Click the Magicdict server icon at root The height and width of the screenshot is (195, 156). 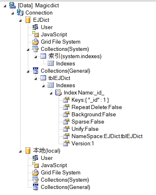click(x=13, y=5)
